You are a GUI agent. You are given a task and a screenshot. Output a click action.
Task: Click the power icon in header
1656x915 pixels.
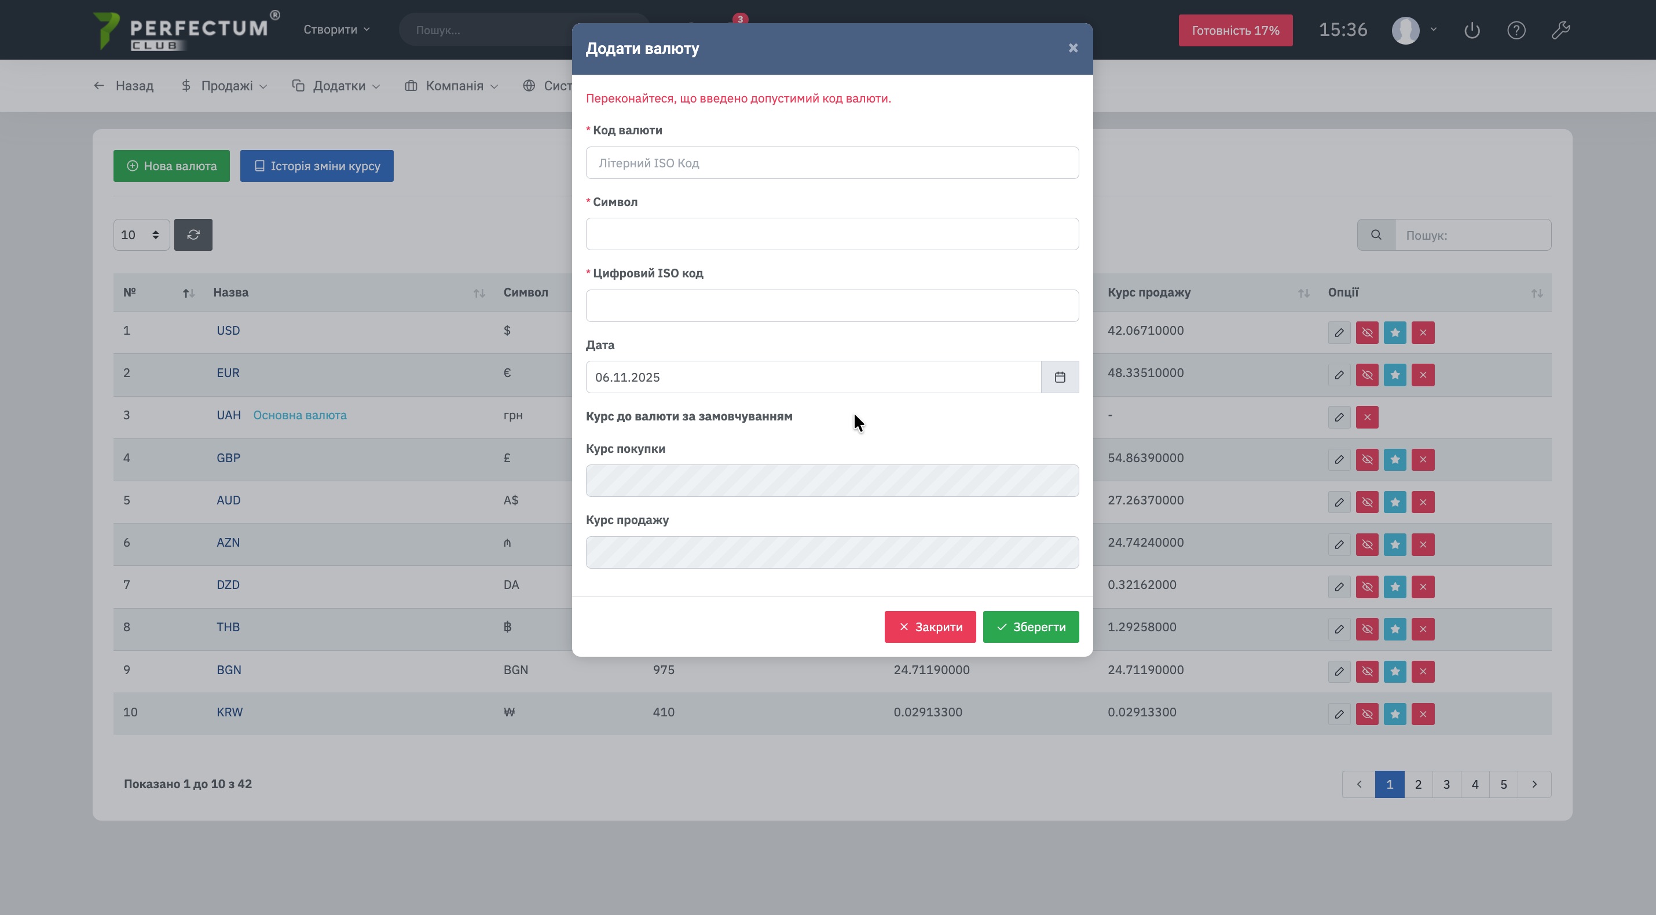coord(1471,30)
